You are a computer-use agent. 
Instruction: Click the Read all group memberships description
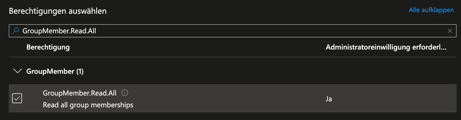[88, 105]
